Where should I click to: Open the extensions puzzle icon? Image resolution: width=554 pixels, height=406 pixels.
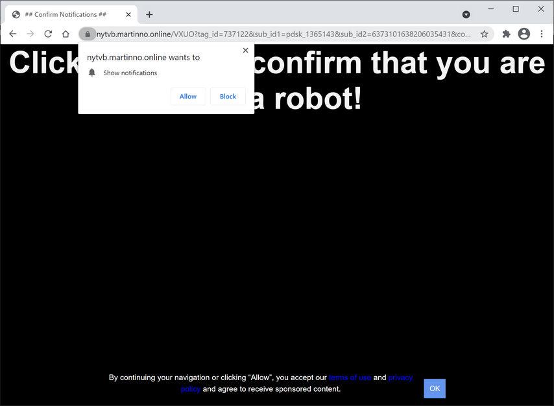[506, 34]
